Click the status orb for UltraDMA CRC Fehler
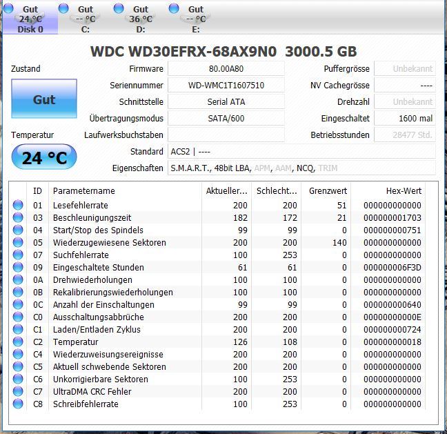This screenshot has width=447, height=434. tap(18, 391)
